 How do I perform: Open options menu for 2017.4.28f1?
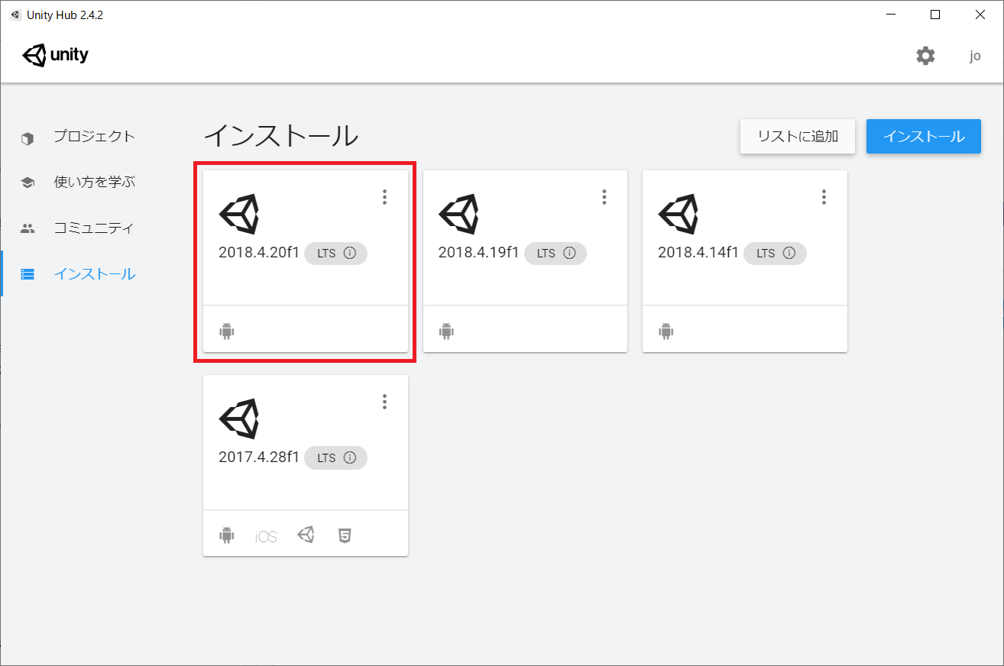(384, 401)
